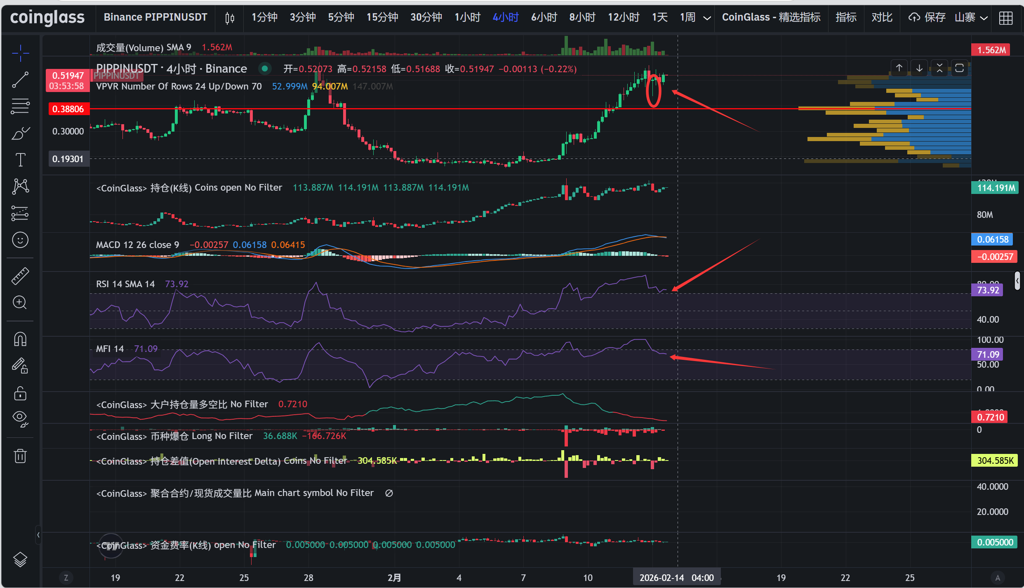Image resolution: width=1024 pixels, height=588 pixels.
Task: Select the text annotation tool
Action: pos(20,160)
